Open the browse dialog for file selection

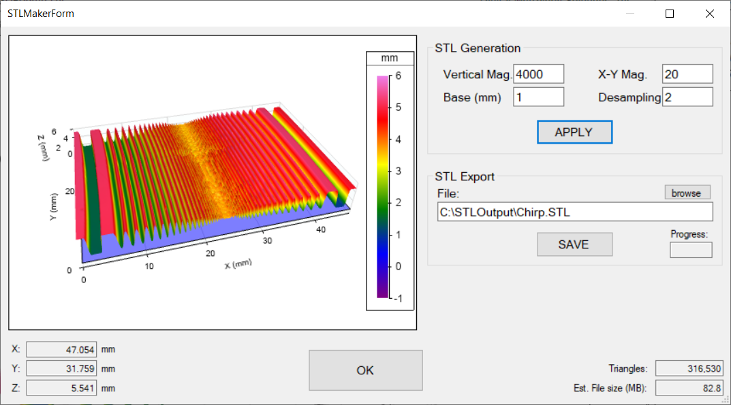coord(687,192)
